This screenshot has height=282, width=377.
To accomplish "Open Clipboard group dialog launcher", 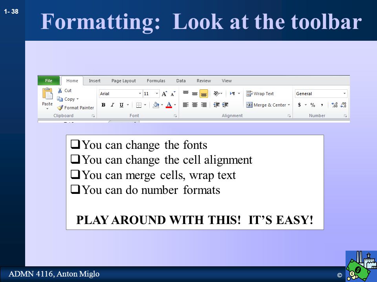I will point(93,116).
